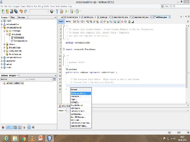Click the green Run Project icon
The image size is (190, 142).
coord(66,11)
